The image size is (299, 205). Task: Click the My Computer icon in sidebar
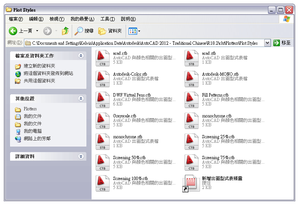18,132
